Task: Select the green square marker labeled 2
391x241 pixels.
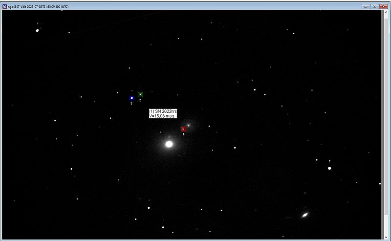Action: coord(140,94)
